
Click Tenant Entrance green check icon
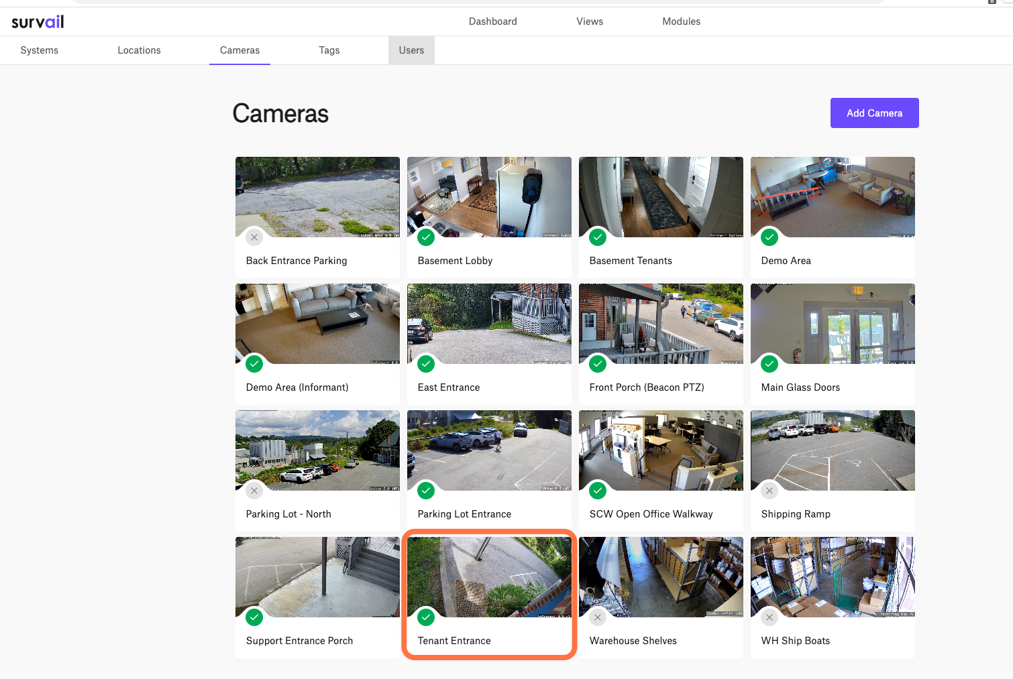point(426,617)
